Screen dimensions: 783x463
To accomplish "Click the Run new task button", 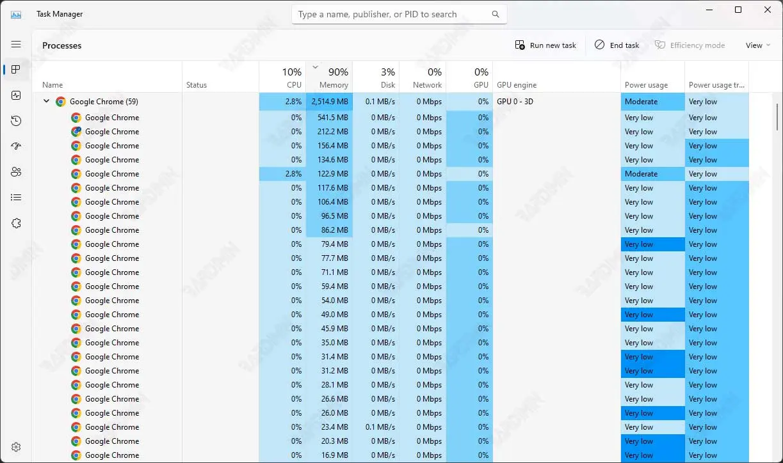I will click(x=545, y=45).
